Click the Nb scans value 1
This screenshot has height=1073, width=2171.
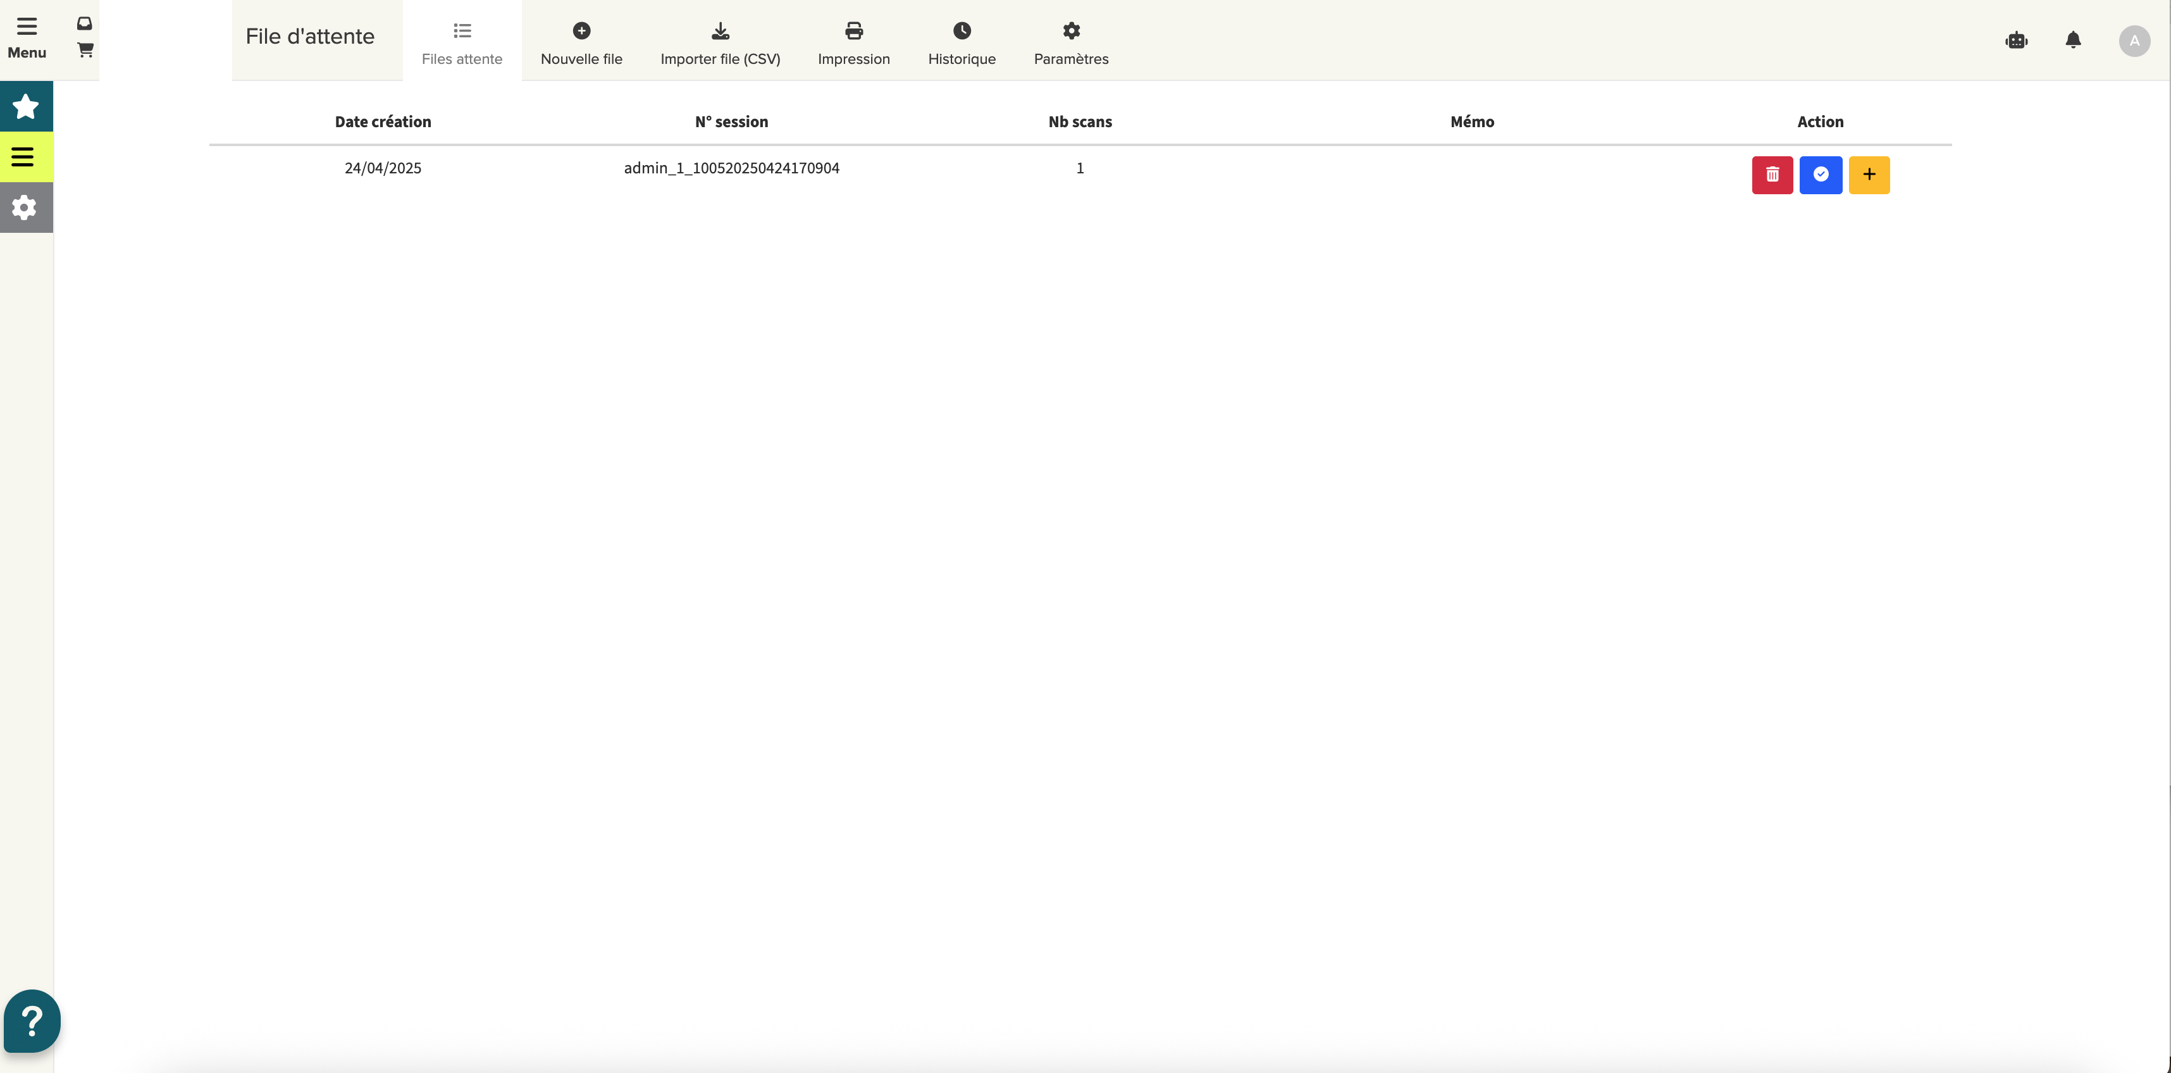1080,168
